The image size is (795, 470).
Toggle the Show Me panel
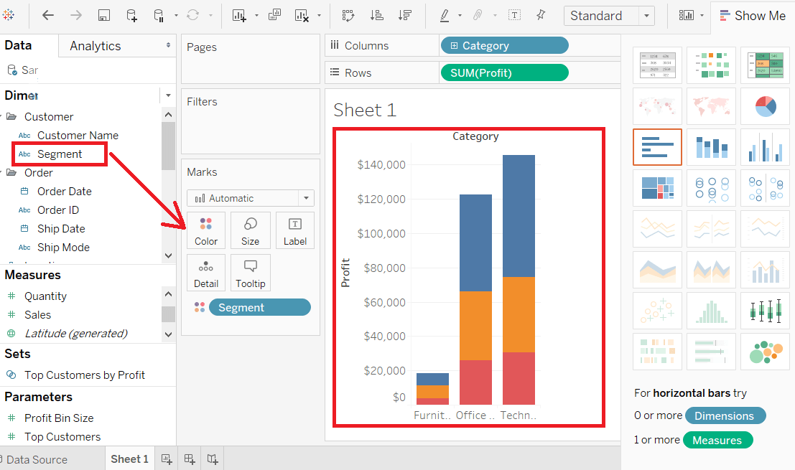pyautogui.click(x=753, y=16)
